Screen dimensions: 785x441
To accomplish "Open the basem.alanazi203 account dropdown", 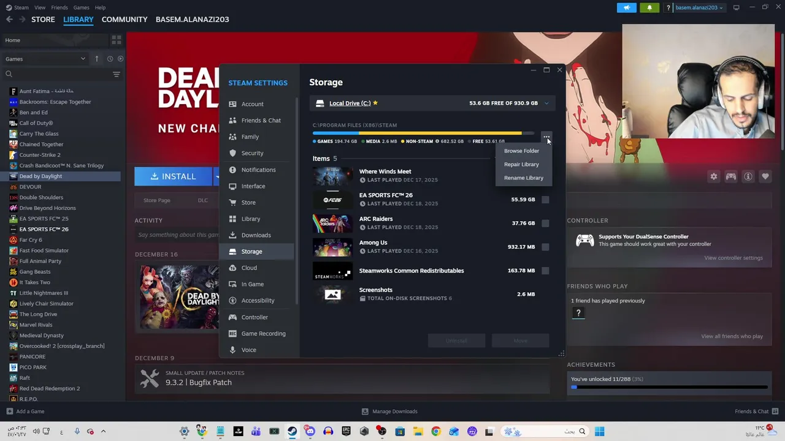I will click(699, 7).
